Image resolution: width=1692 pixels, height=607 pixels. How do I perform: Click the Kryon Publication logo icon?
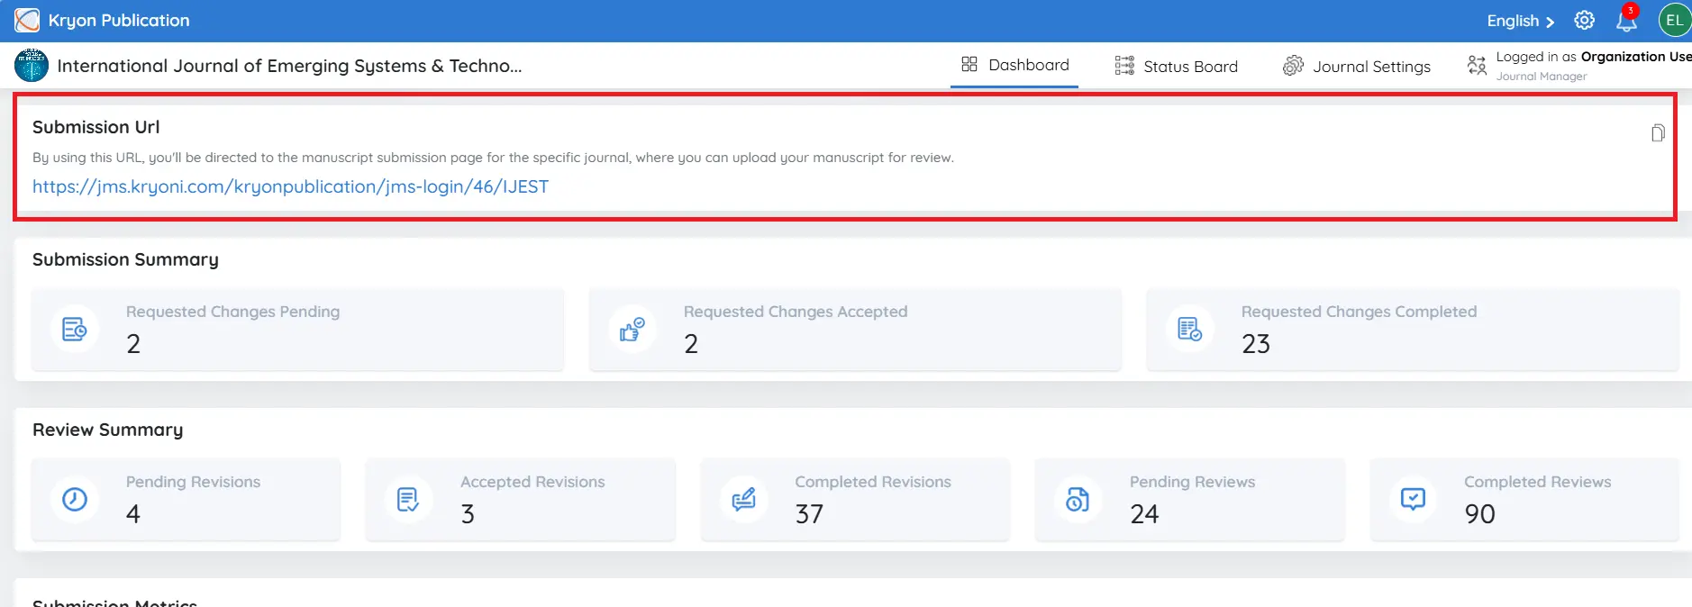(x=27, y=20)
